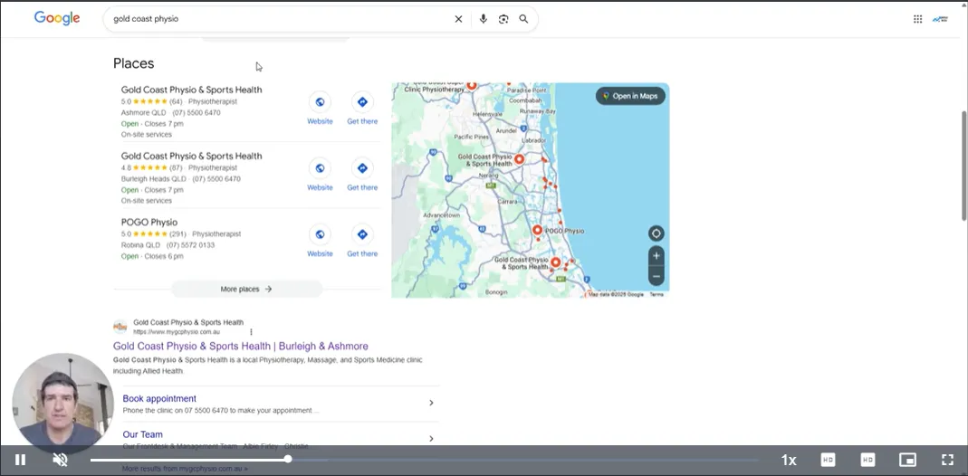Viewport: 968px width, 476px height.
Task: Unmute the video audio
Action: tap(60, 460)
